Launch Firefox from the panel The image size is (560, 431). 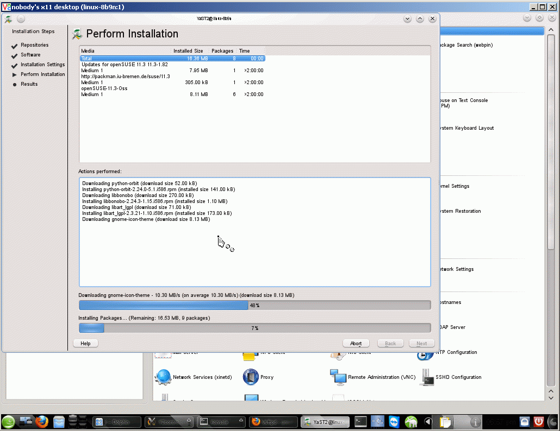(42, 422)
